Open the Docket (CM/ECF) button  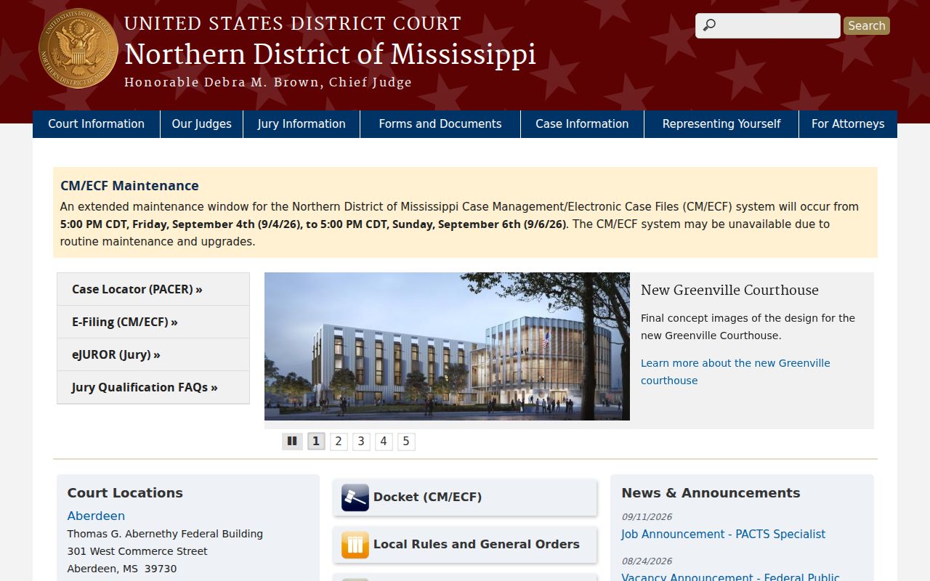tap(465, 497)
